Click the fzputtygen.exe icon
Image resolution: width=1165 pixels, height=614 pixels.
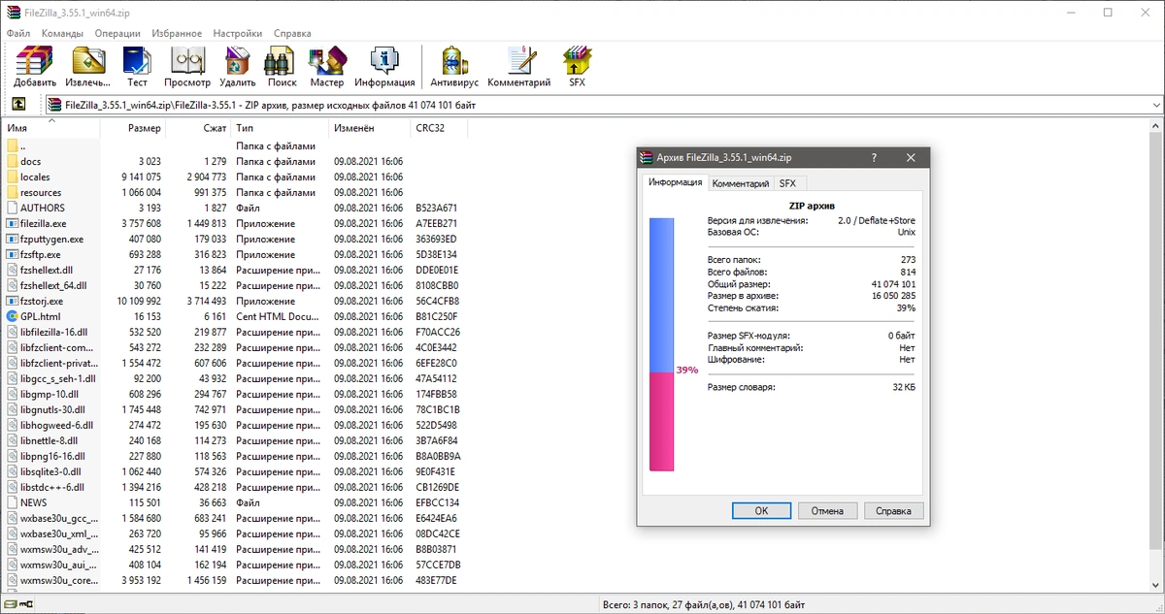tap(12, 239)
